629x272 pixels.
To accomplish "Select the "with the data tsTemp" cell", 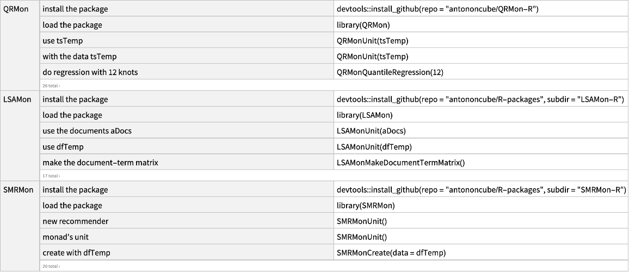I will (x=79, y=57).
